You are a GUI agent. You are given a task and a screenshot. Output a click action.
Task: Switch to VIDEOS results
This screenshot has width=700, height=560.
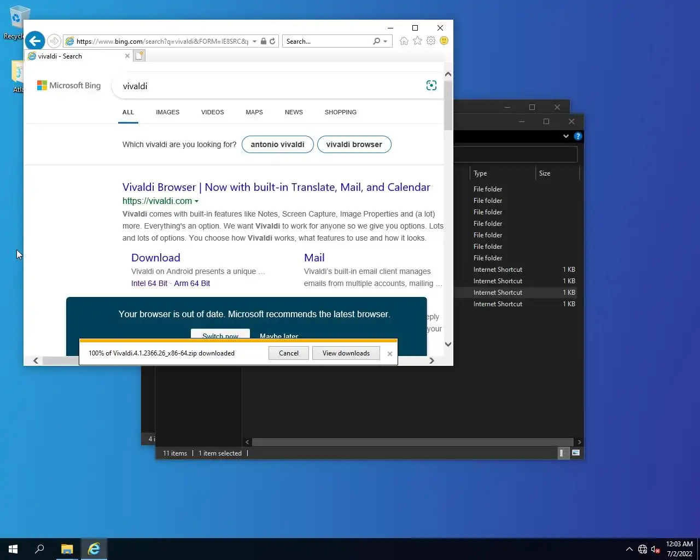tap(212, 112)
